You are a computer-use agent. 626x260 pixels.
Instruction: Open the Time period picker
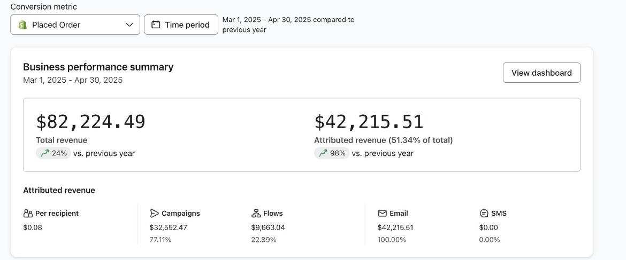[181, 25]
